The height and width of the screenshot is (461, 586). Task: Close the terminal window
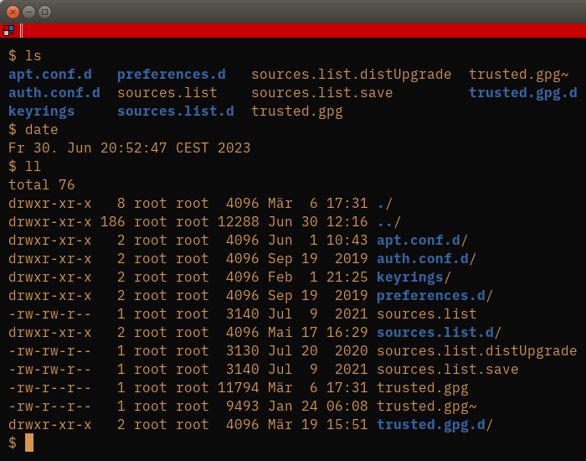click(x=13, y=12)
